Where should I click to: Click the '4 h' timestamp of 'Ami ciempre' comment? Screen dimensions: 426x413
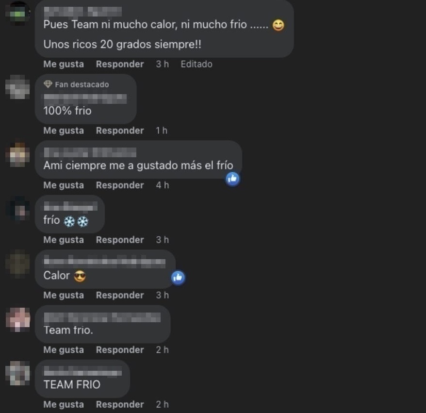tap(163, 185)
